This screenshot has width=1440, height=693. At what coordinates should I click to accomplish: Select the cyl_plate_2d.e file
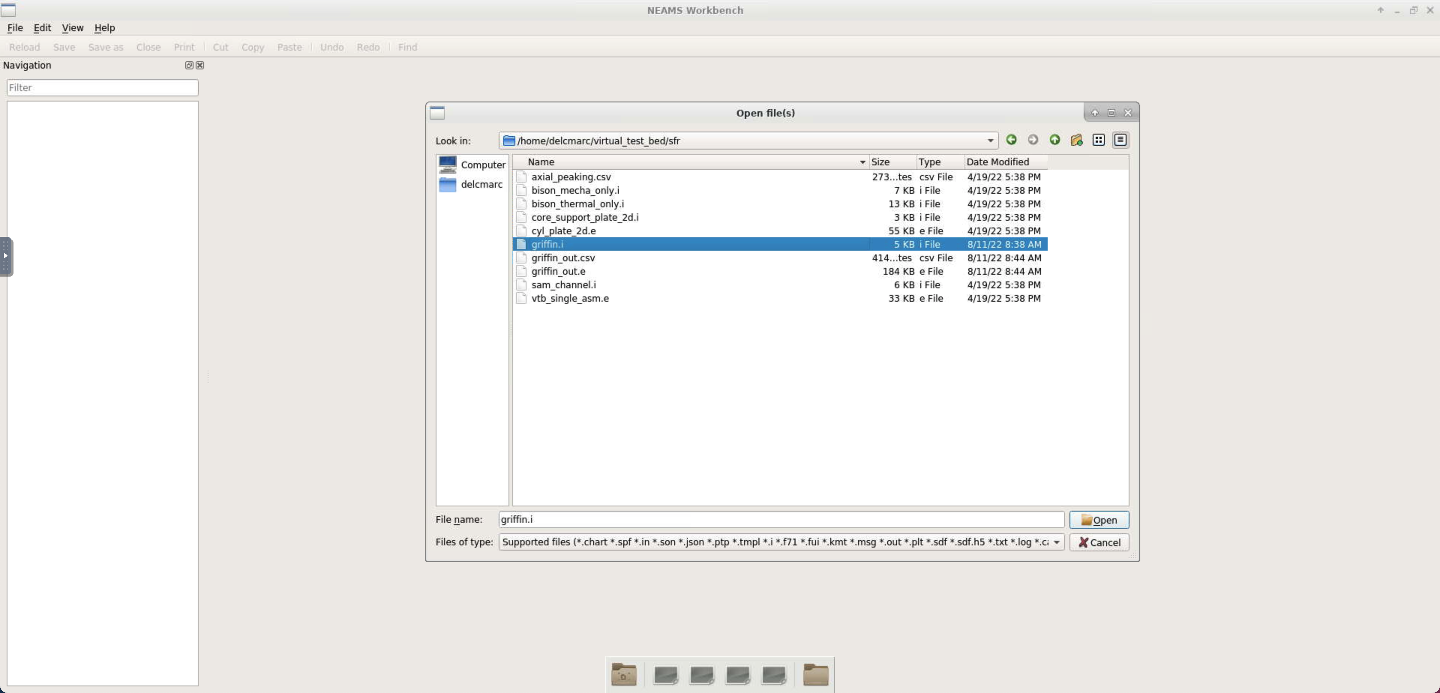(x=780, y=231)
